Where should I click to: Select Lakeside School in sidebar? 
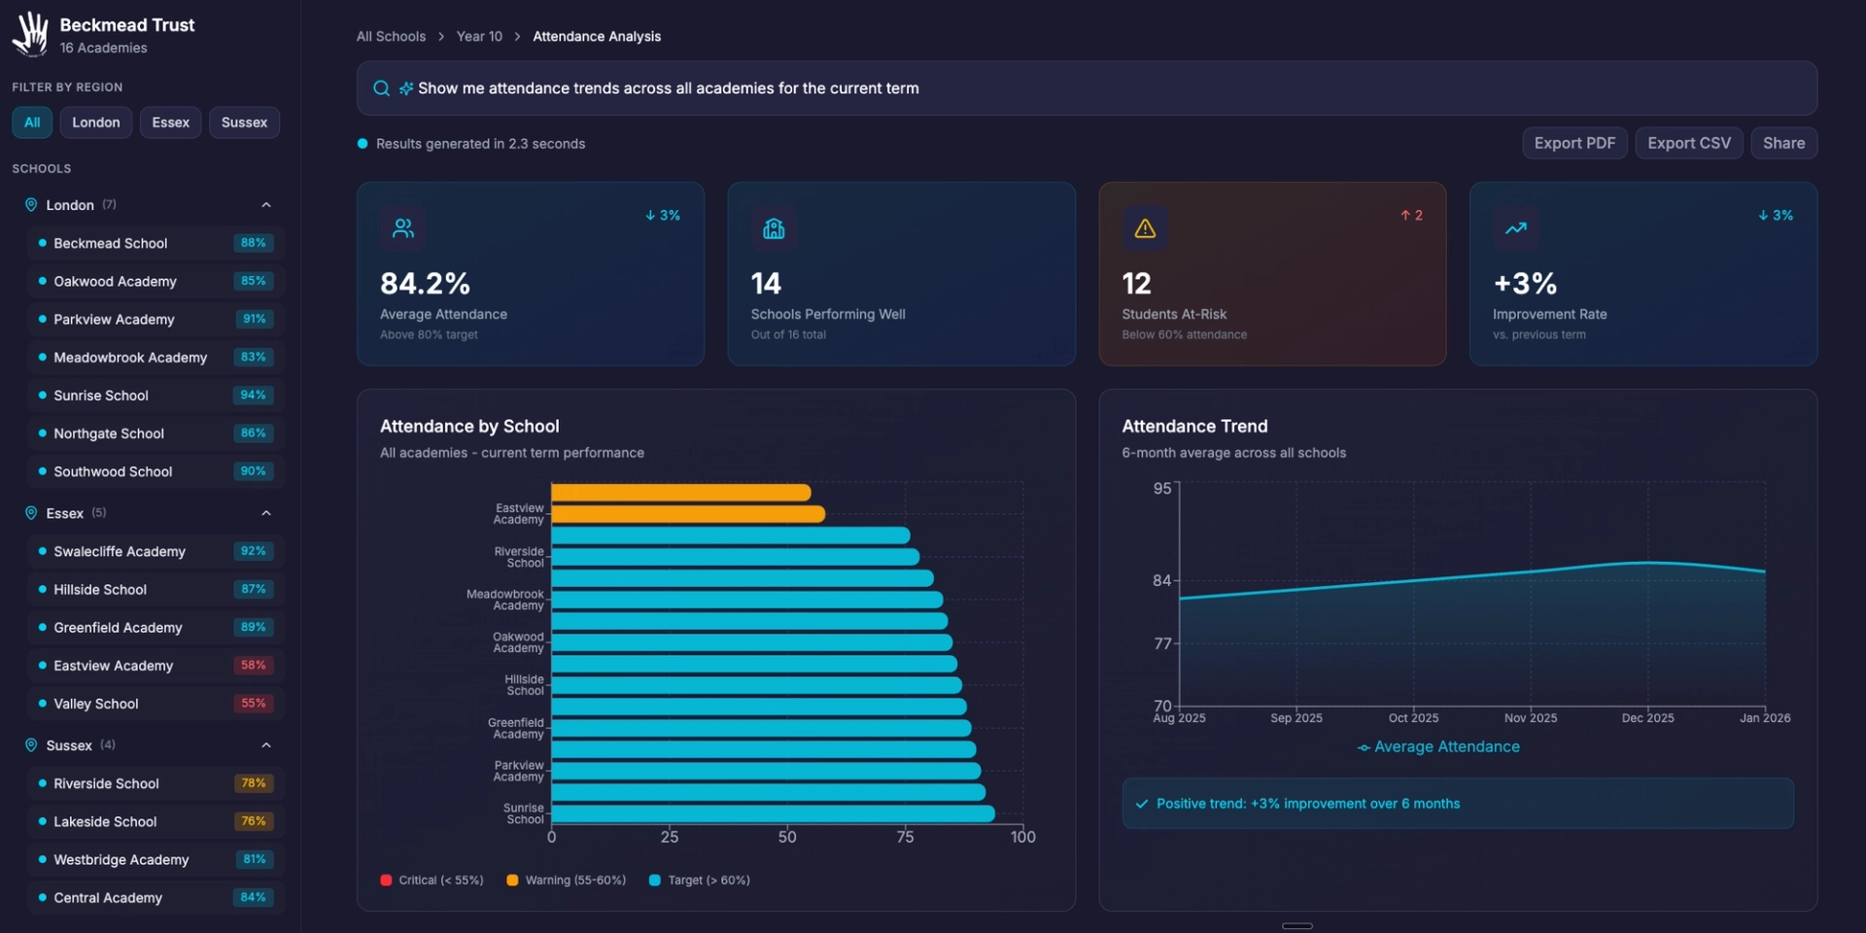(x=155, y=821)
